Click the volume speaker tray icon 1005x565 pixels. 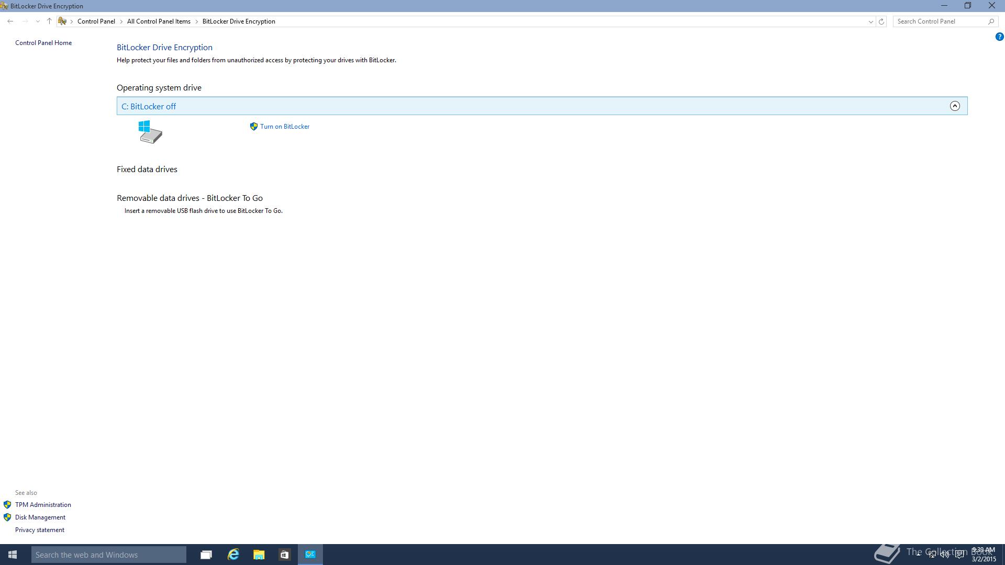945,555
